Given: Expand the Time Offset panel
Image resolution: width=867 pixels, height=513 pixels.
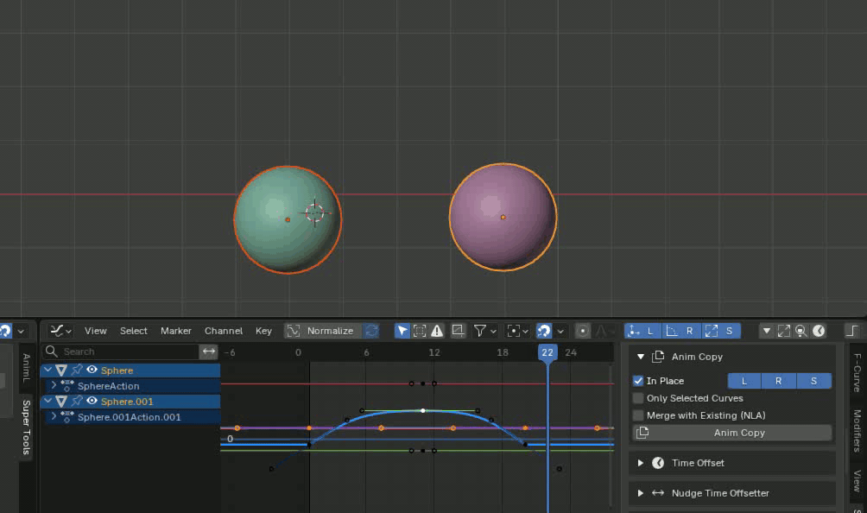Looking at the screenshot, I should point(640,463).
